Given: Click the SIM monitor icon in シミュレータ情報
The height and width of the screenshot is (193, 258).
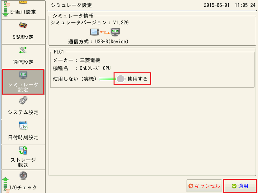Looking at the screenshot, I should (x=115, y=32).
